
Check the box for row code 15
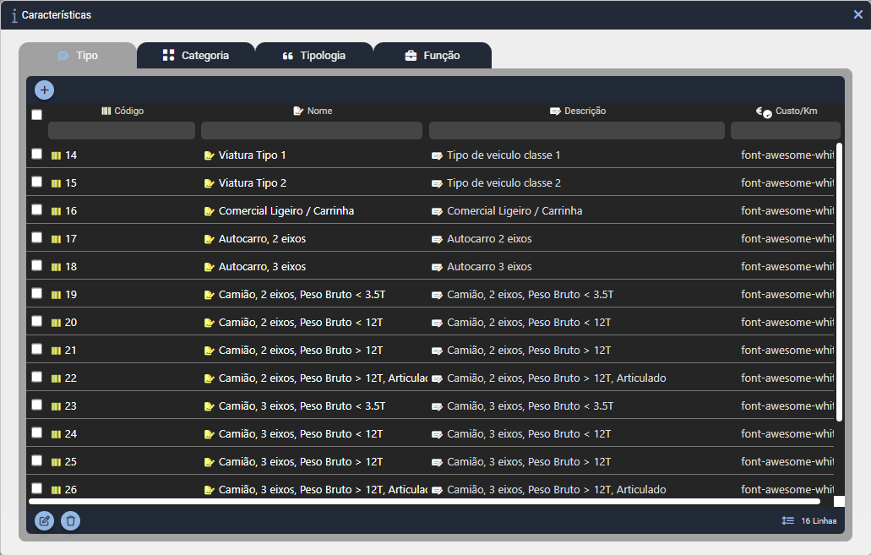tap(36, 182)
